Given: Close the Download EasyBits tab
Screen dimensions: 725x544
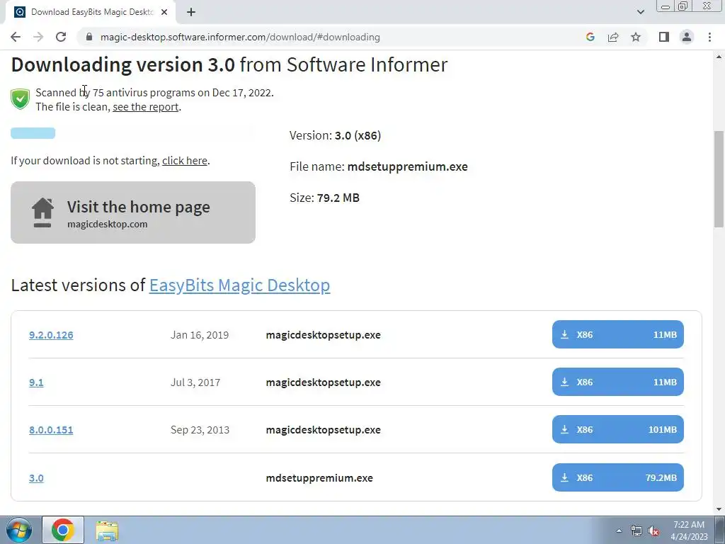Looking at the screenshot, I should [x=164, y=12].
